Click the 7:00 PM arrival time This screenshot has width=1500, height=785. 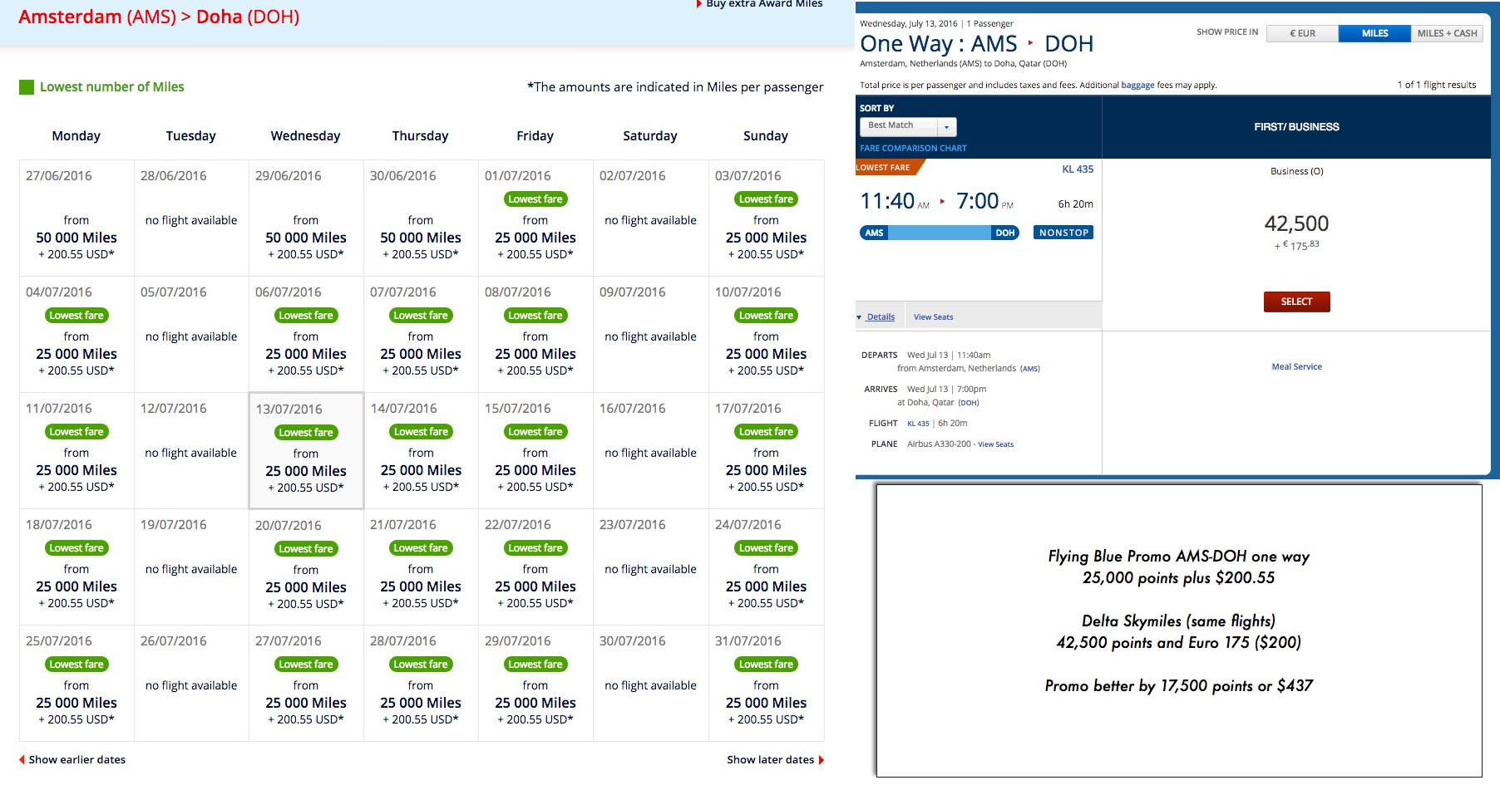(984, 202)
